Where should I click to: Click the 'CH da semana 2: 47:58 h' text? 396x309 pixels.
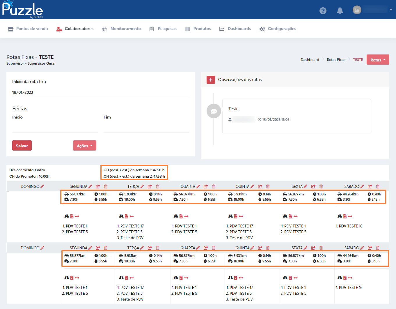pos(134,176)
